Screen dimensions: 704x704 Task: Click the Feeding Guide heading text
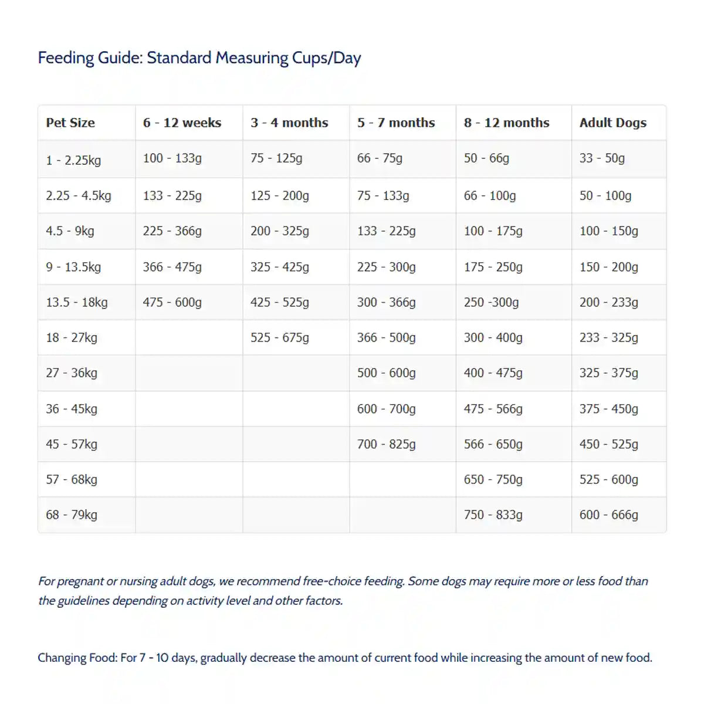pos(199,58)
